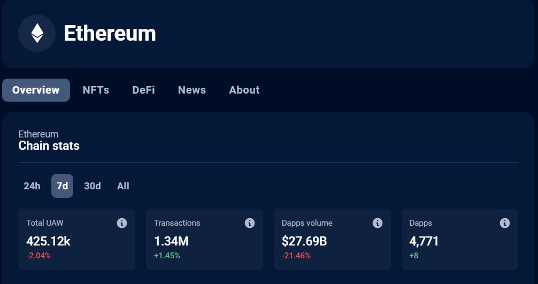Open the About tab
The height and width of the screenshot is (284, 538).
click(244, 90)
